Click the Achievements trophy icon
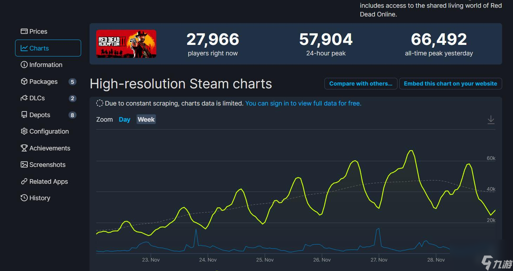The width and height of the screenshot is (513, 271). coord(24,148)
